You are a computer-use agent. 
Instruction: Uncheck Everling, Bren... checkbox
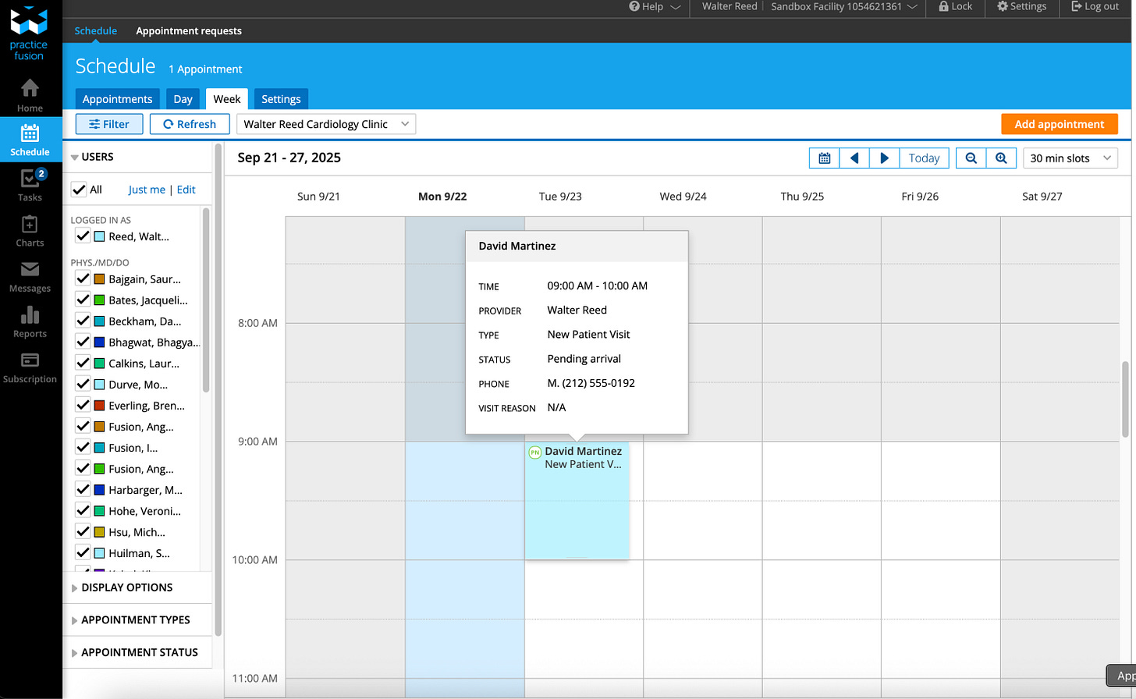point(83,405)
